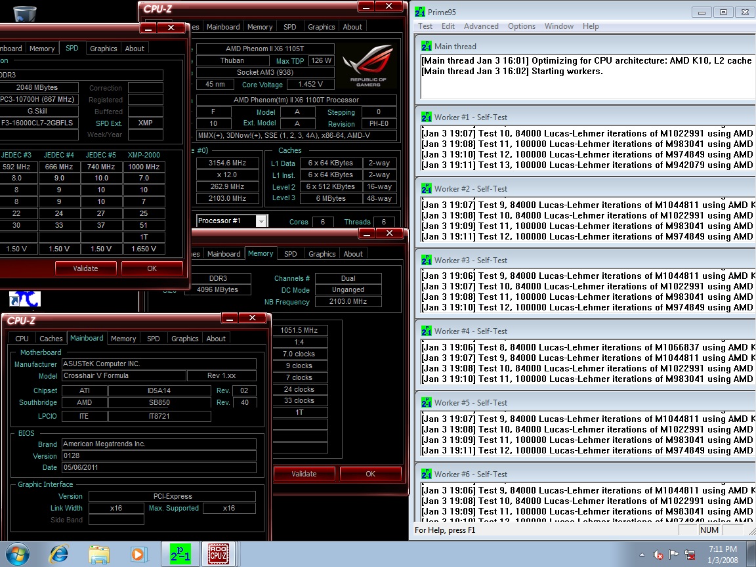Click Worker #1 Test 13 log line

pyautogui.click(x=587, y=165)
